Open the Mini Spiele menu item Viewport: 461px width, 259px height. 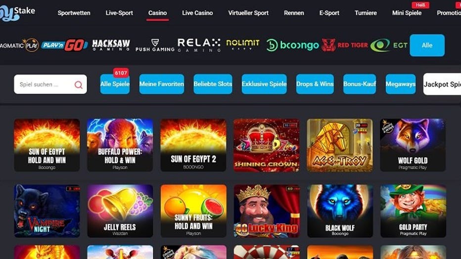[x=407, y=13]
